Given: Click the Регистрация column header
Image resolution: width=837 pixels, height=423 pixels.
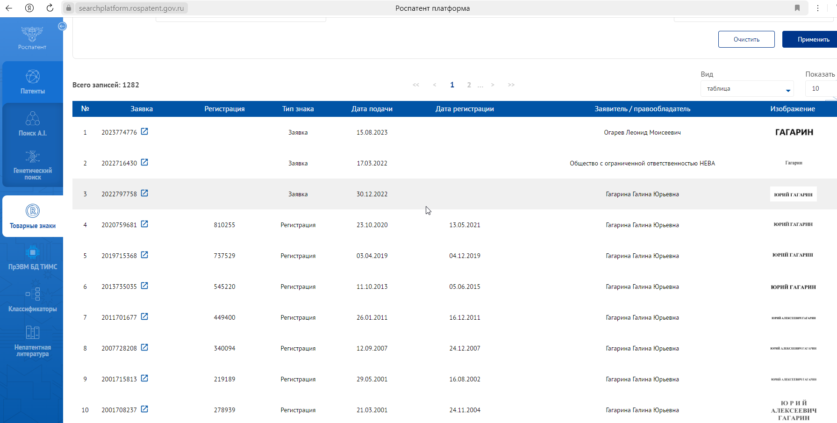Looking at the screenshot, I should [224, 109].
